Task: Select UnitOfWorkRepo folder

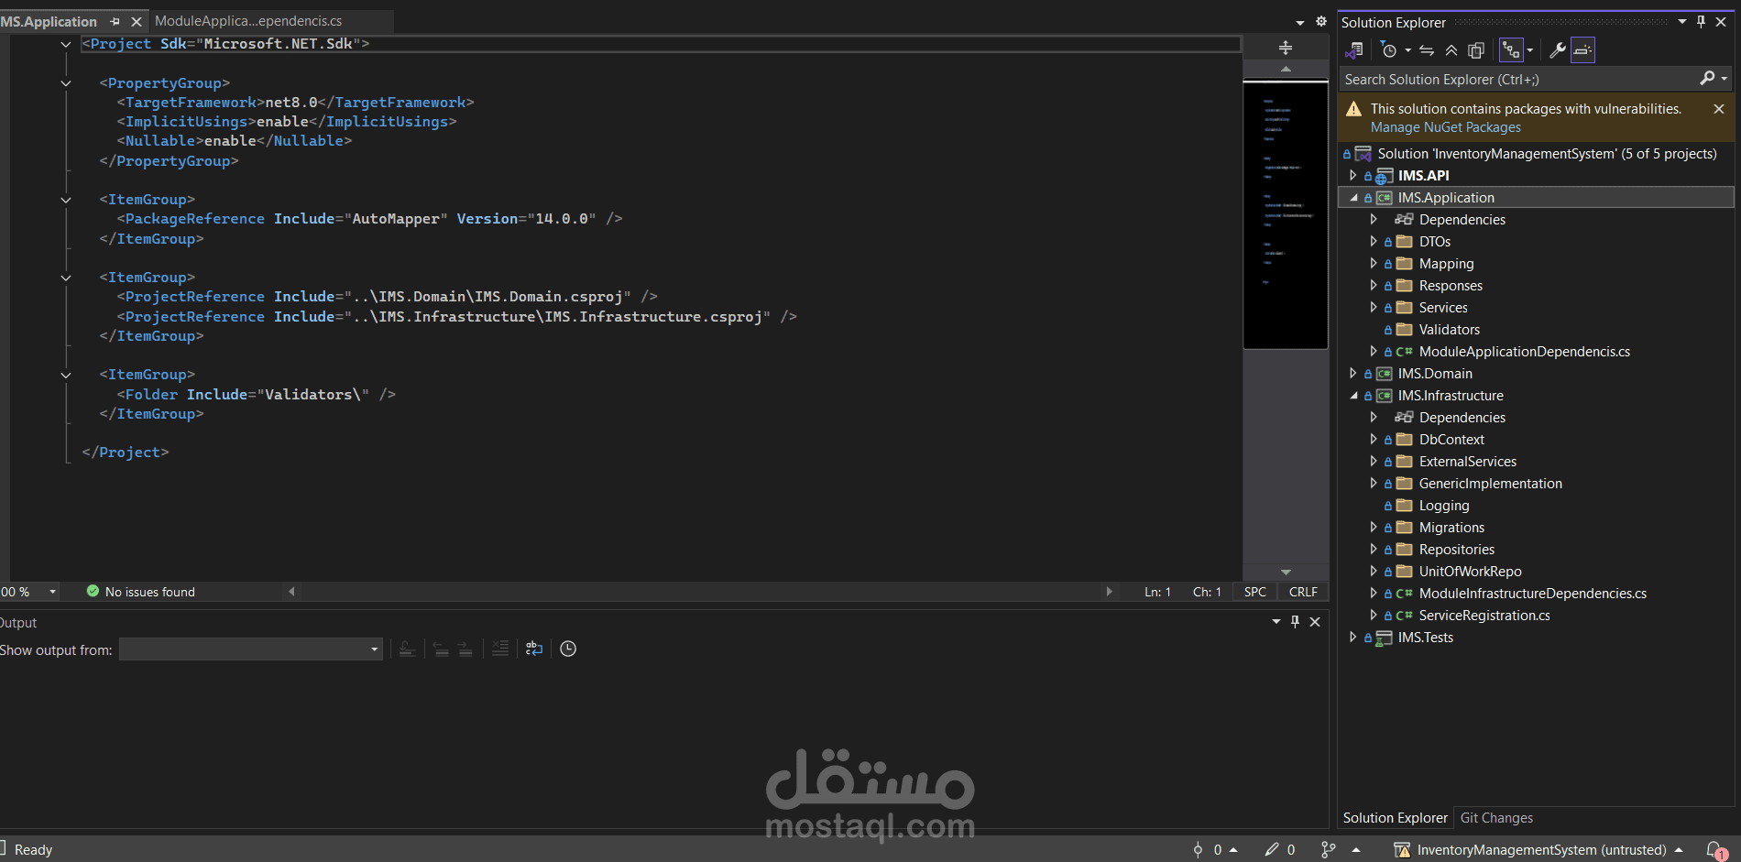Action: click(x=1470, y=571)
